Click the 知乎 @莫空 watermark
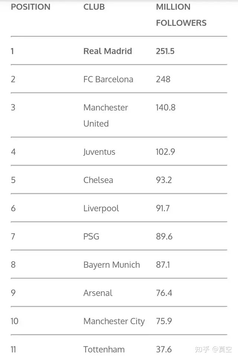 click(x=213, y=349)
